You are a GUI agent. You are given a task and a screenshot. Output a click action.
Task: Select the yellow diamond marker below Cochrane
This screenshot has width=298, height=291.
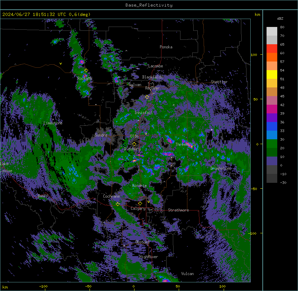[x=118, y=204]
